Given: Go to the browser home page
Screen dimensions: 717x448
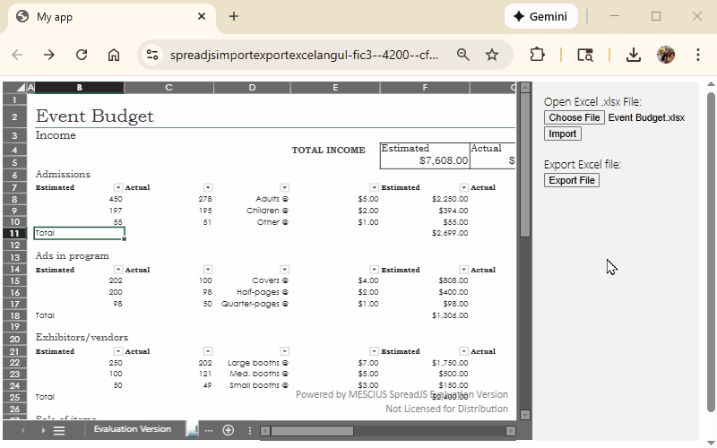Looking at the screenshot, I should tap(114, 55).
